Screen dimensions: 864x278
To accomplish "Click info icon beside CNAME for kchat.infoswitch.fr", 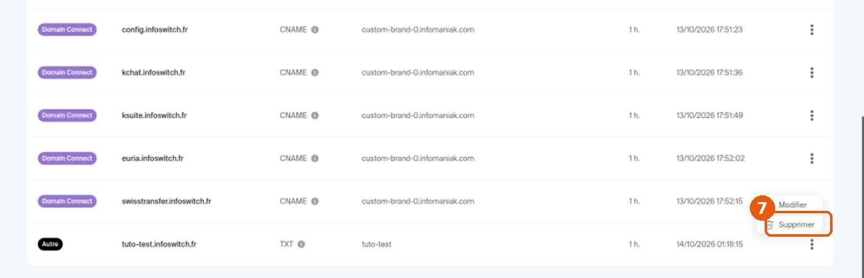I will point(315,73).
